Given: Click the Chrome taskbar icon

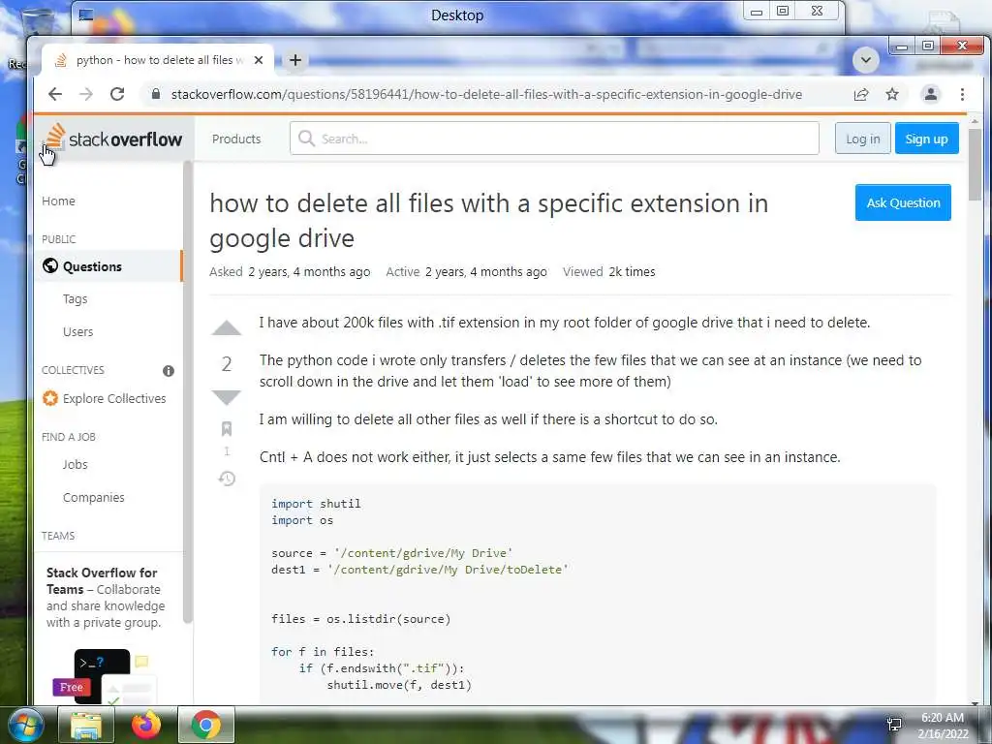Looking at the screenshot, I should (x=206, y=725).
